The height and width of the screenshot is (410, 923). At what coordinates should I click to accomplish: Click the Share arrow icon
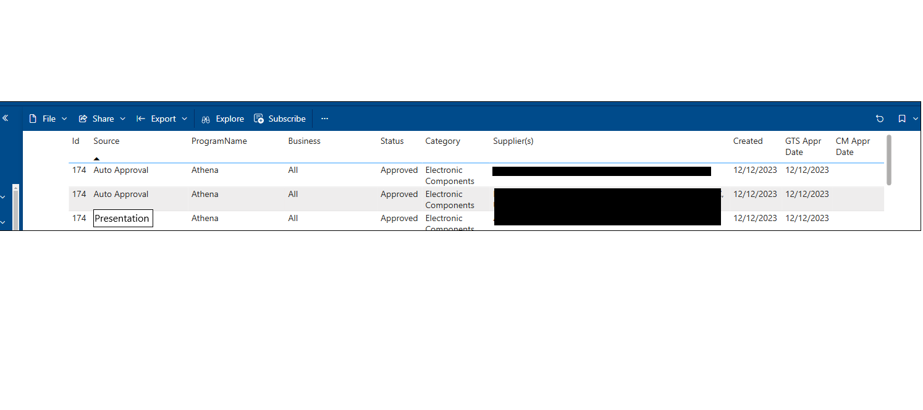click(x=83, y=119)
